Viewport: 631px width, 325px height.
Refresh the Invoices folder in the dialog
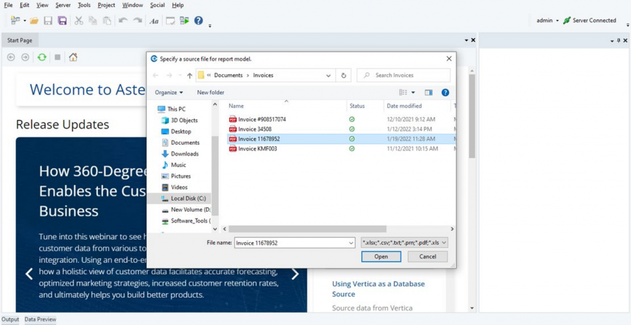coord(344,75)
